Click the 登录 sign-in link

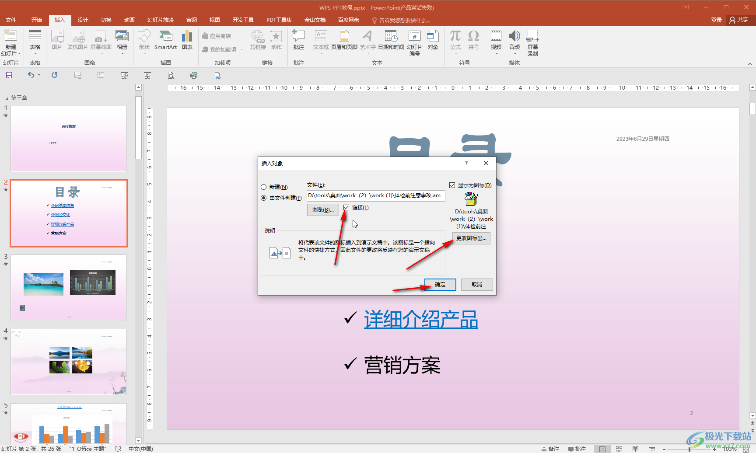[716, 20]
